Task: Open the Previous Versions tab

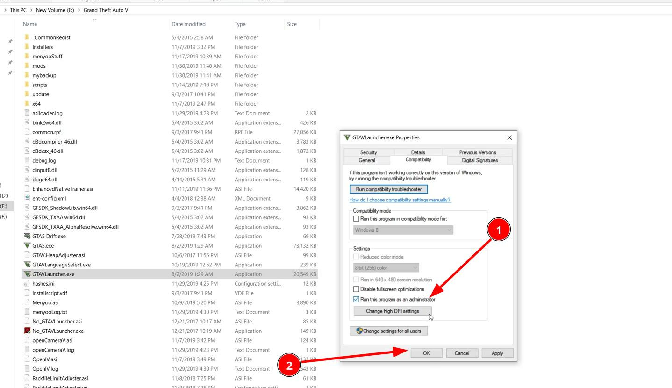Action: click(477, 152)
